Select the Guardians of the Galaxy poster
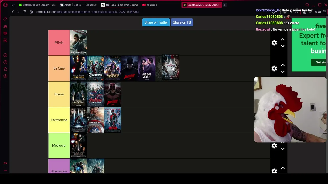 coord(112,68)
